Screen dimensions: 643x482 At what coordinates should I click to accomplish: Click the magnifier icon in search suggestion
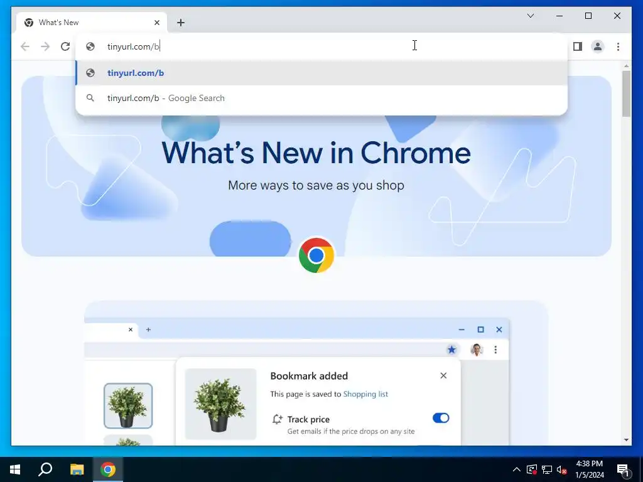click(90, 98)
